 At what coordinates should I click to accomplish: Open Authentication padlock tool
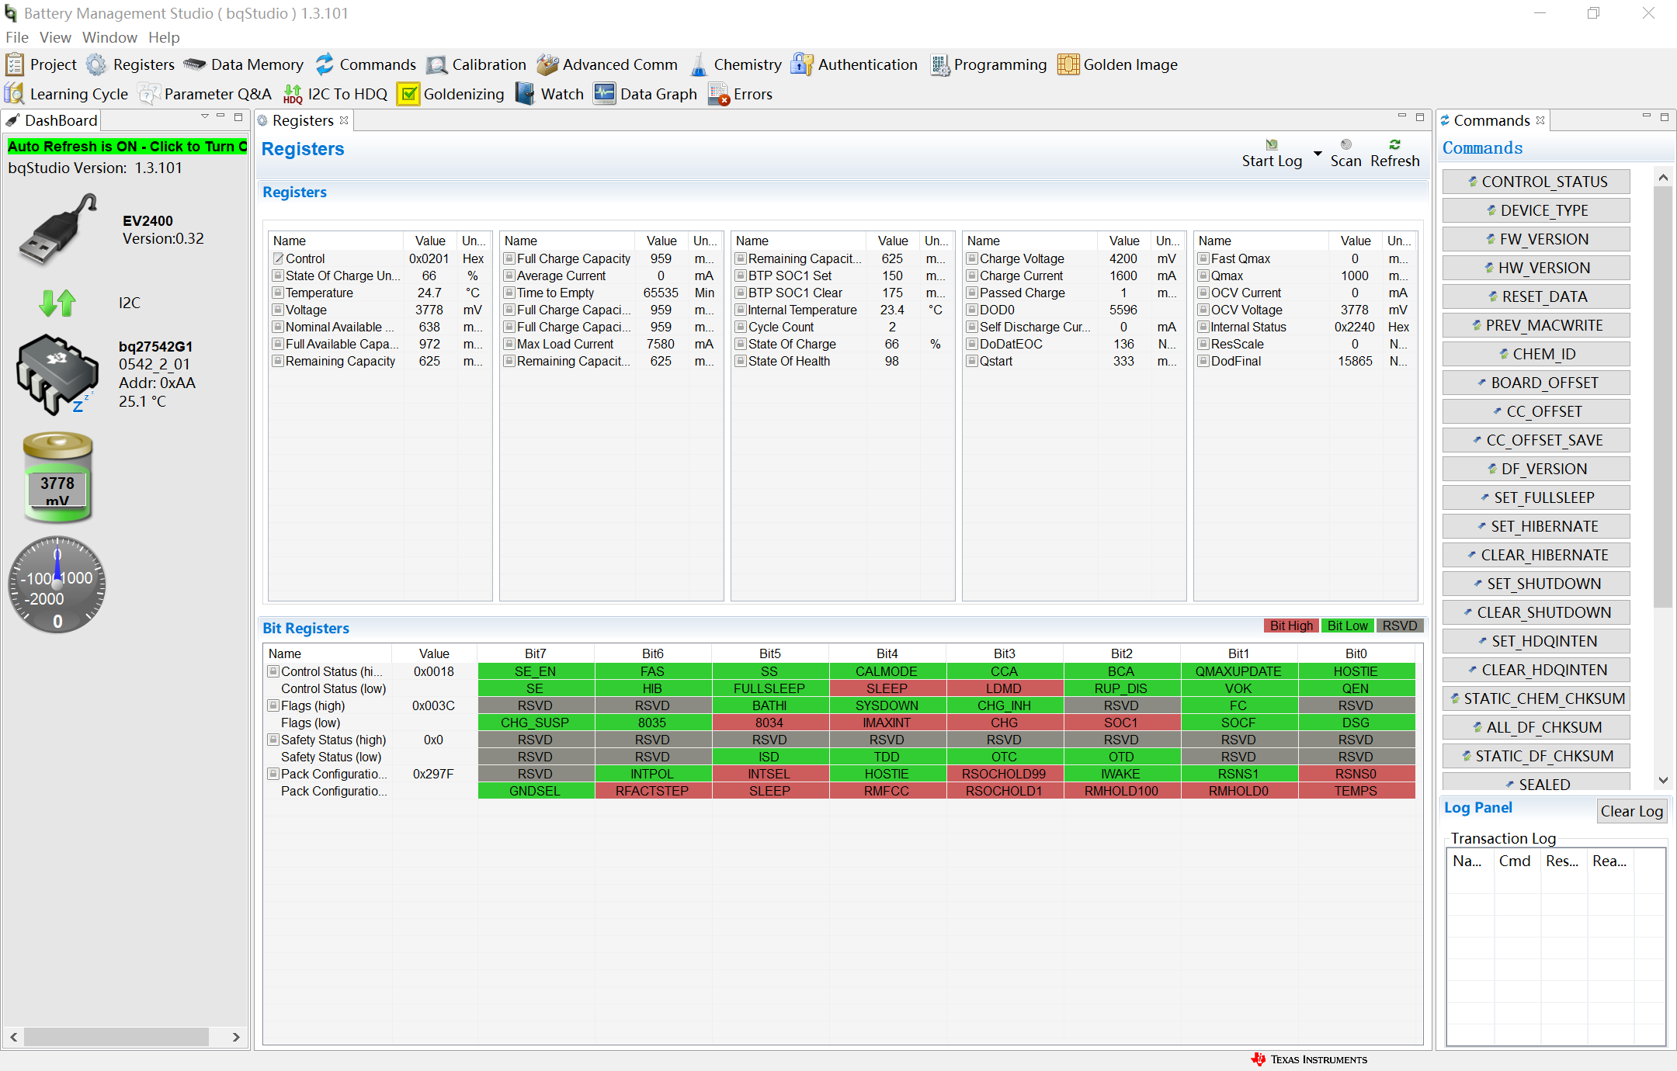point(801,64)
